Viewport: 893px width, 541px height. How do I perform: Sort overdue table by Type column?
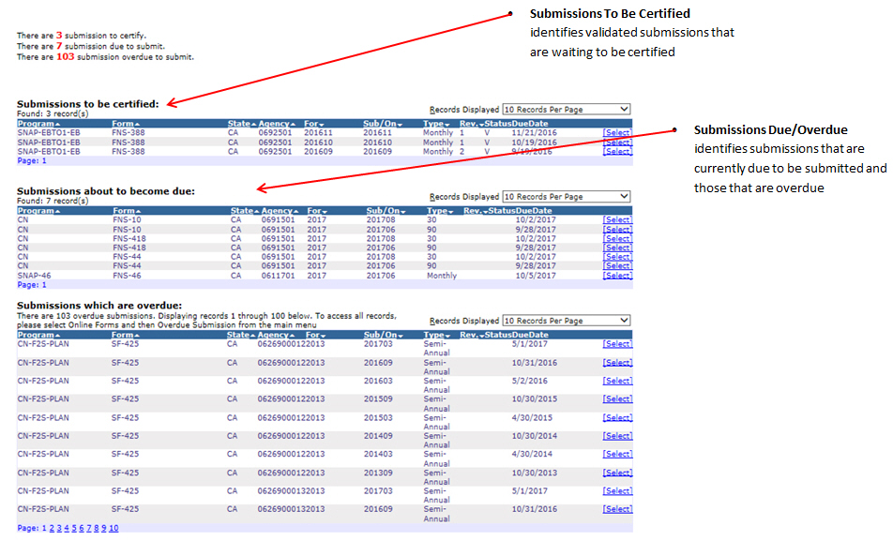tap(437, 335)
